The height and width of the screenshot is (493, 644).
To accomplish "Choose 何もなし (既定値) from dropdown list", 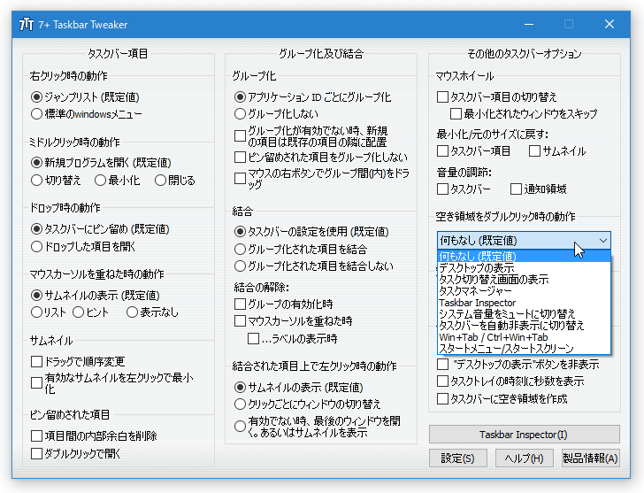I will point(525,257).
